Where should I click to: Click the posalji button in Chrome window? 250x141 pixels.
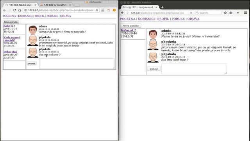pos(31,63)
